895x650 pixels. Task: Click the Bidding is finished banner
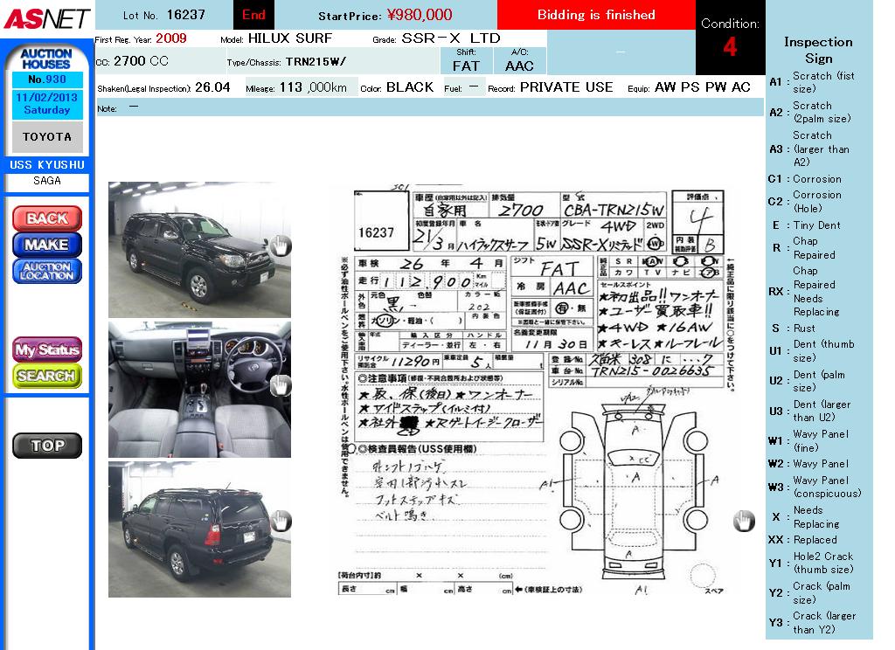pyautogui.click(x=596, y=15)
